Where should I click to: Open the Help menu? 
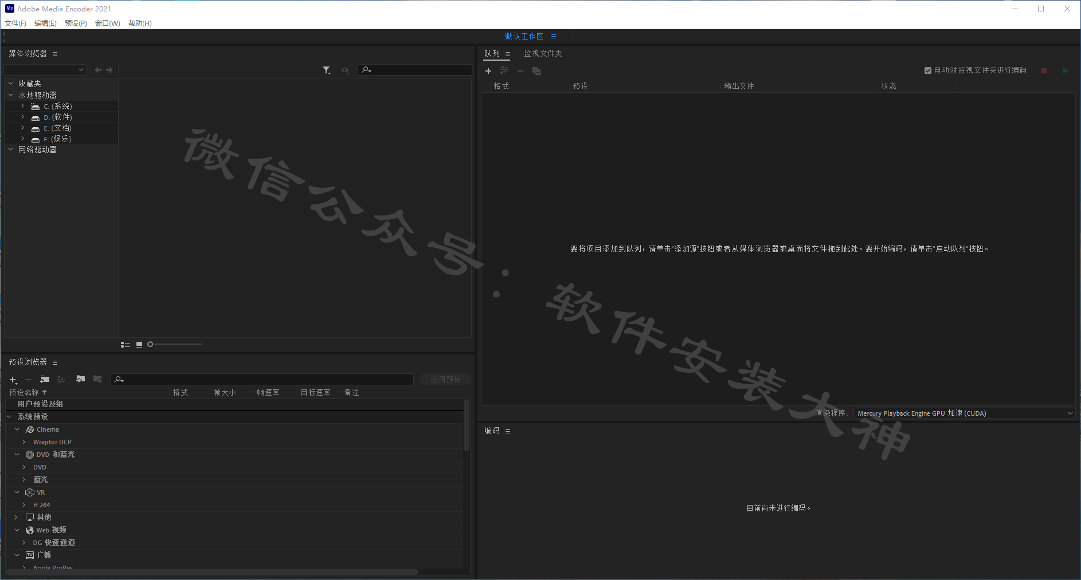(x=140, y=23)
